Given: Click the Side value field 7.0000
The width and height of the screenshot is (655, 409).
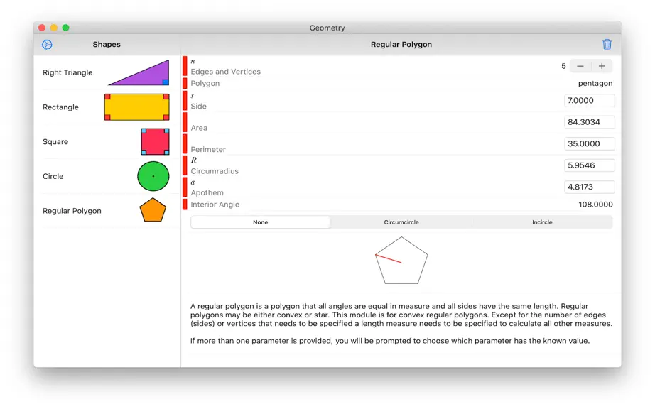Looking at the screenshot, I should (590, 101).
